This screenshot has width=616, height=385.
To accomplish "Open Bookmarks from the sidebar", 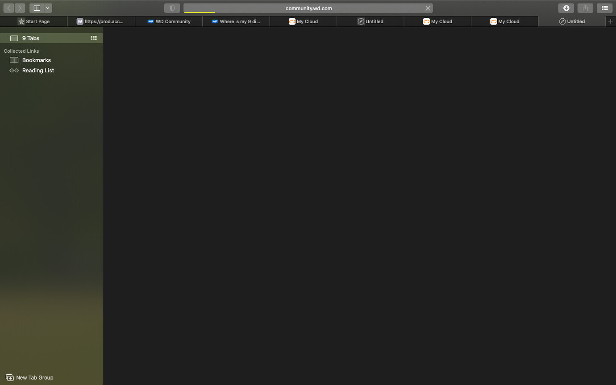I will coord(36,60).
